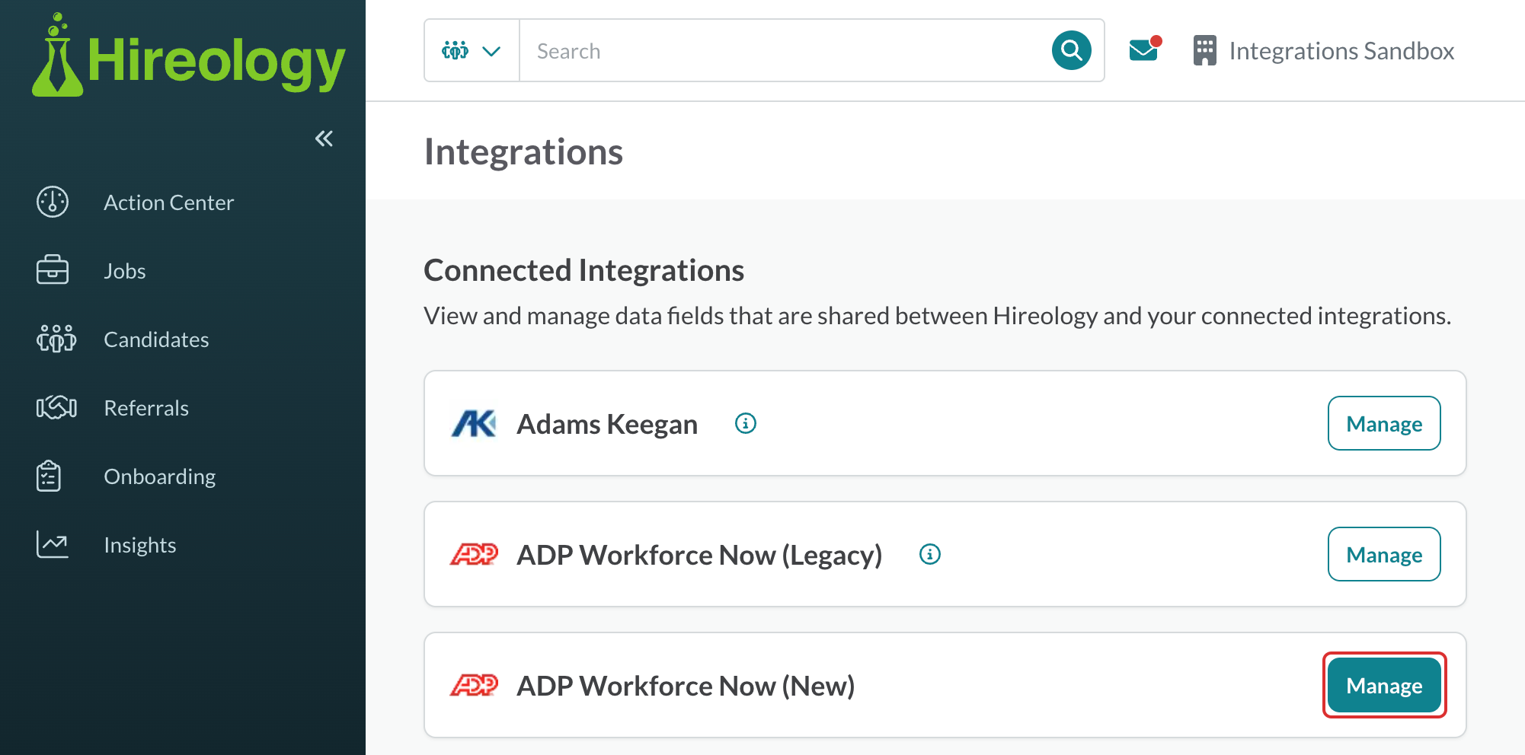Click ADP Workforce Now (New) title text
The width and height of the screenshot is (1525, 755).
tap(686, 686)
